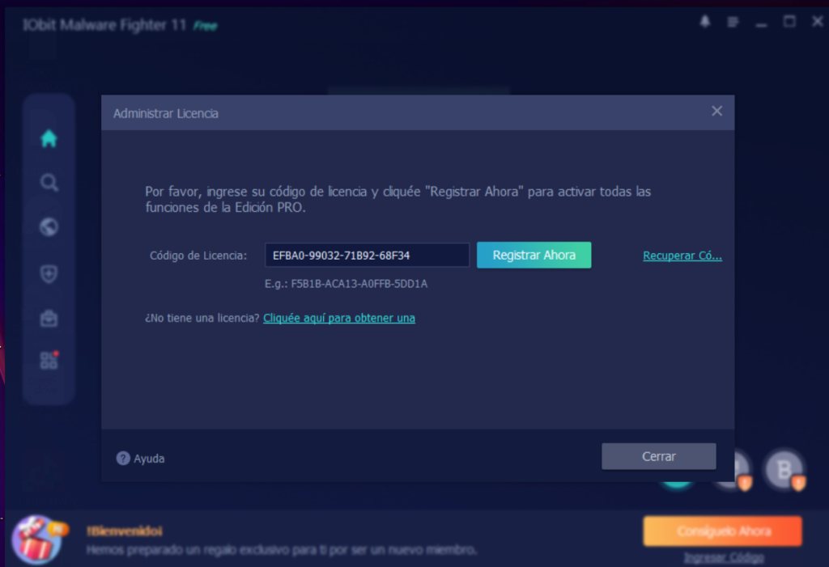The height and width of the screenshot is (567, 829).
Task: Click the IObit Malware Fighter 11 title
Action: (104, 25)
